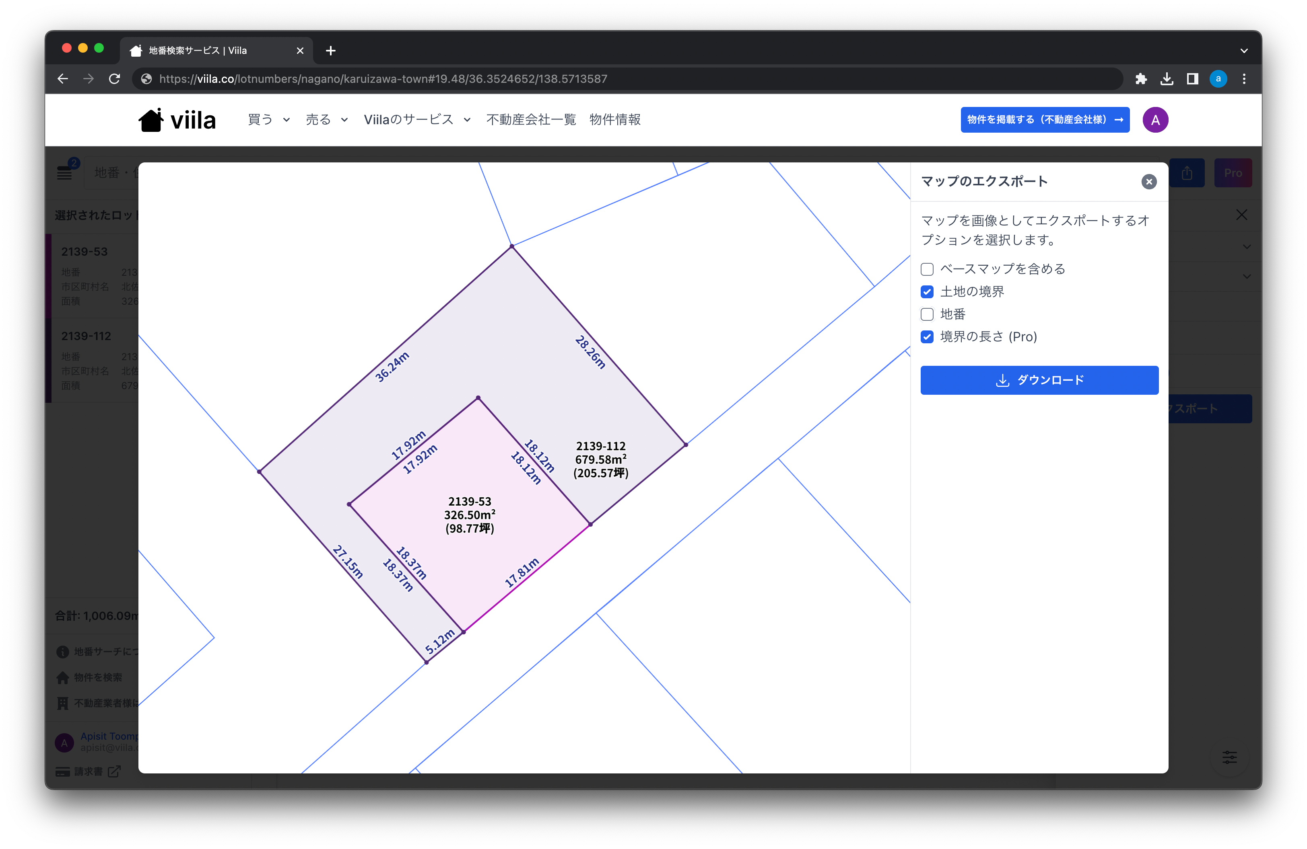The image size is (1307, 849).
Task: Click the blue ダウンロード button
Action: (x=1039, y=380)
